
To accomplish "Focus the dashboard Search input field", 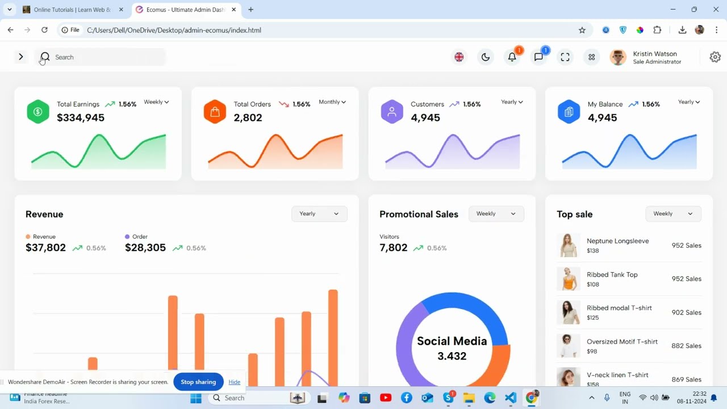I will pyautogui.click(x=100, y=57).
